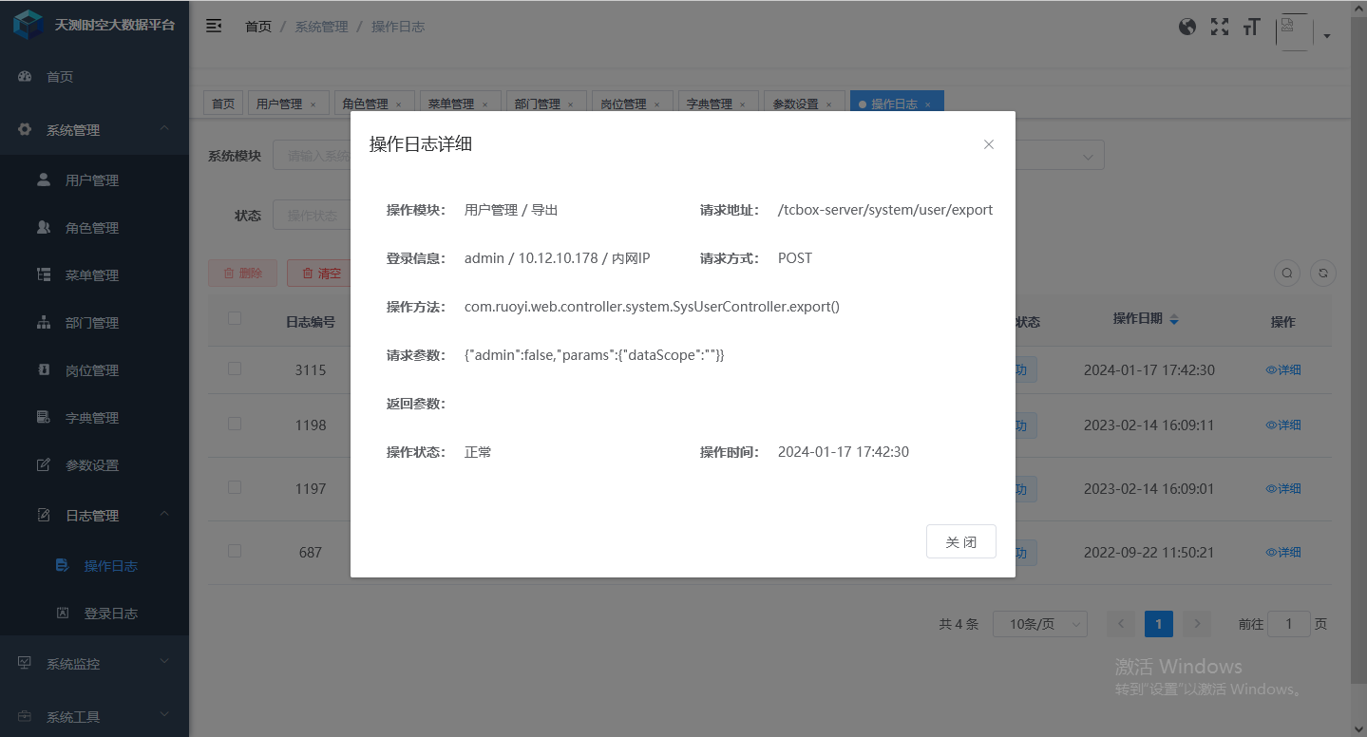This screenshot has height=737, width=1367.
Task: Refresh the log list with the circular refresh icon
Action: point(1322,273)
